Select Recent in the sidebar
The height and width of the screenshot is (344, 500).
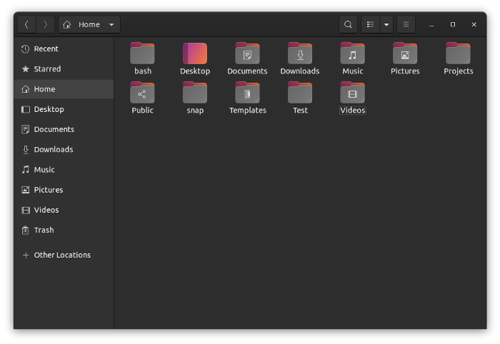click(x=46, y=49)
